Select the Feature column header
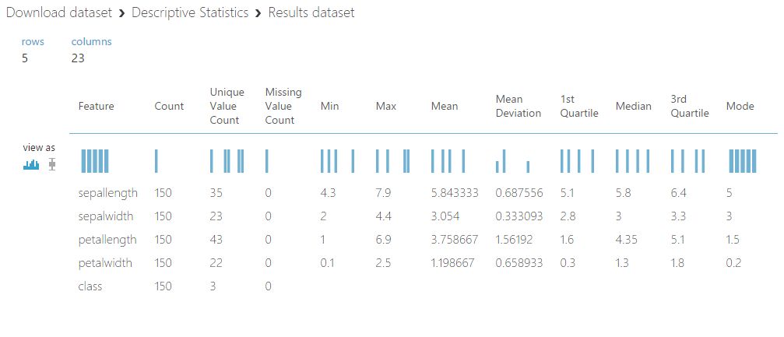 coord(97,107)
